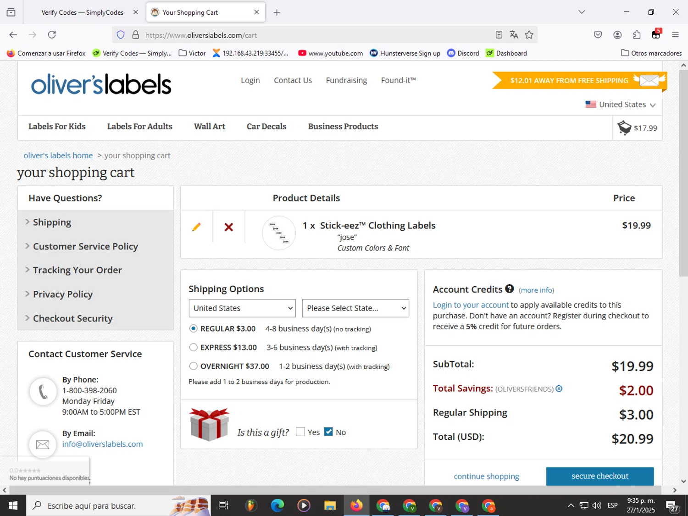Click the Account Credits question mark icon

coord(509,289)
